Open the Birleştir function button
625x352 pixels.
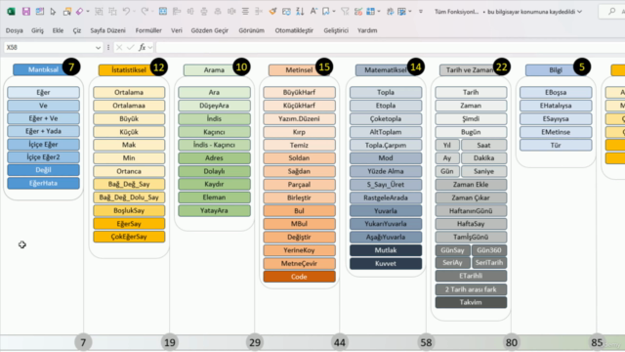(300, 198)
